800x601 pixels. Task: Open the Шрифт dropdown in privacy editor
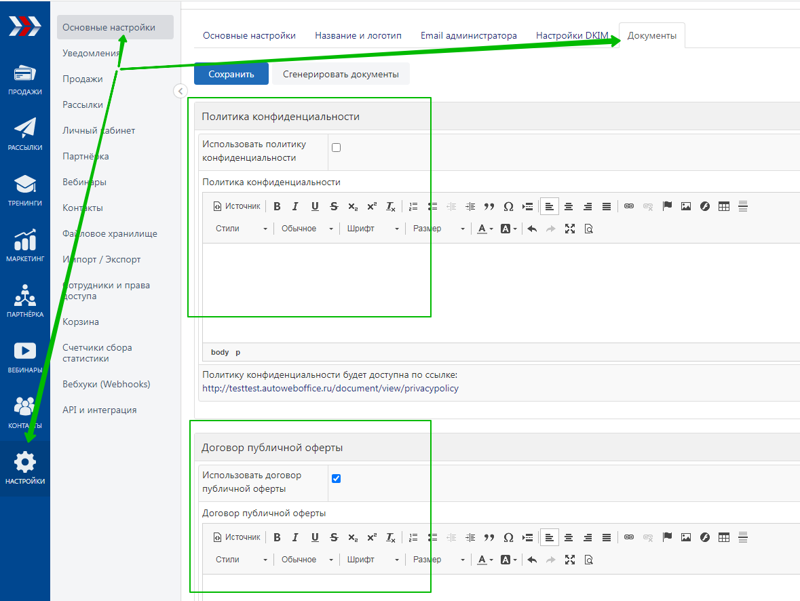point(373,229)
